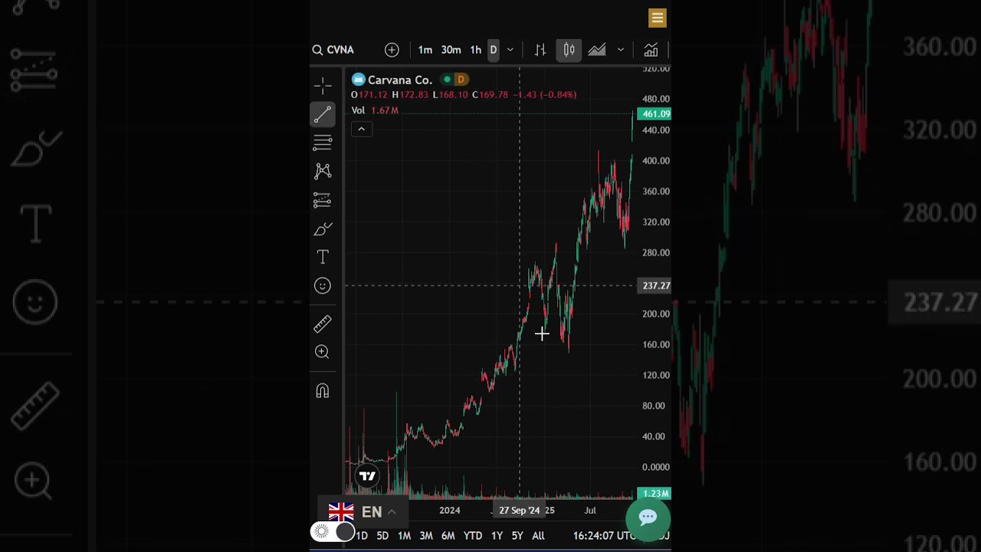981x552 pixels.
Task: Click the 480.00 price axis label
Action: point(656,99)
